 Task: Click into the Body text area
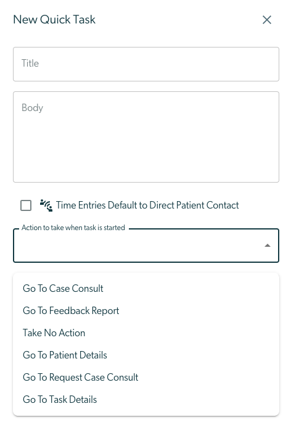(146, 137)
